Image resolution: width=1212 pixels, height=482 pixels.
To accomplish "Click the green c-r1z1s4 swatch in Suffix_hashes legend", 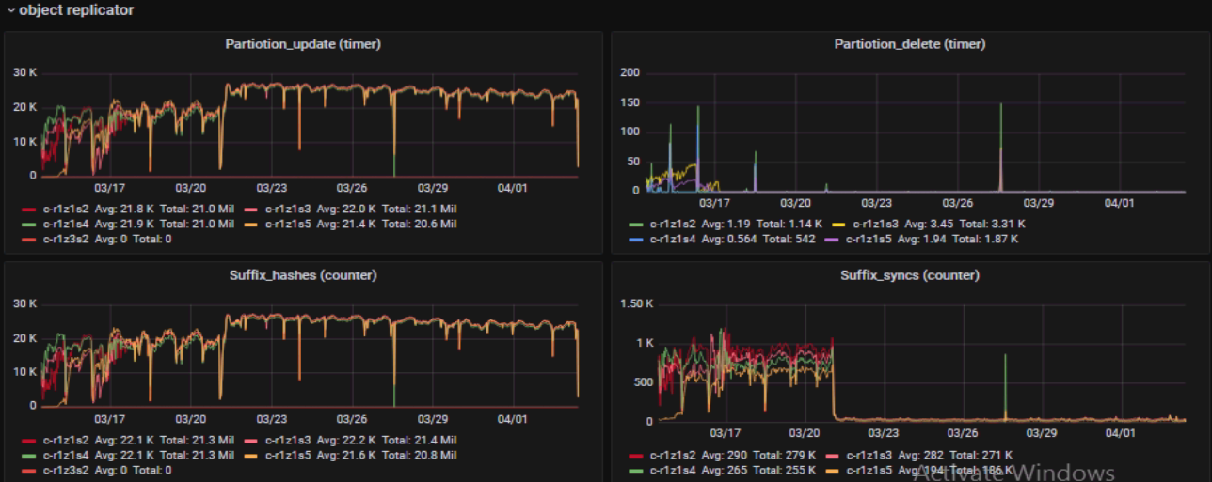I will 28,455.
